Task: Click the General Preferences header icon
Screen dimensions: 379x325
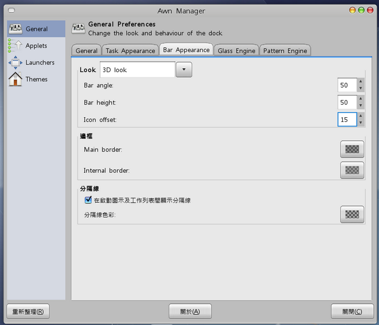Action: pos(78,28)
